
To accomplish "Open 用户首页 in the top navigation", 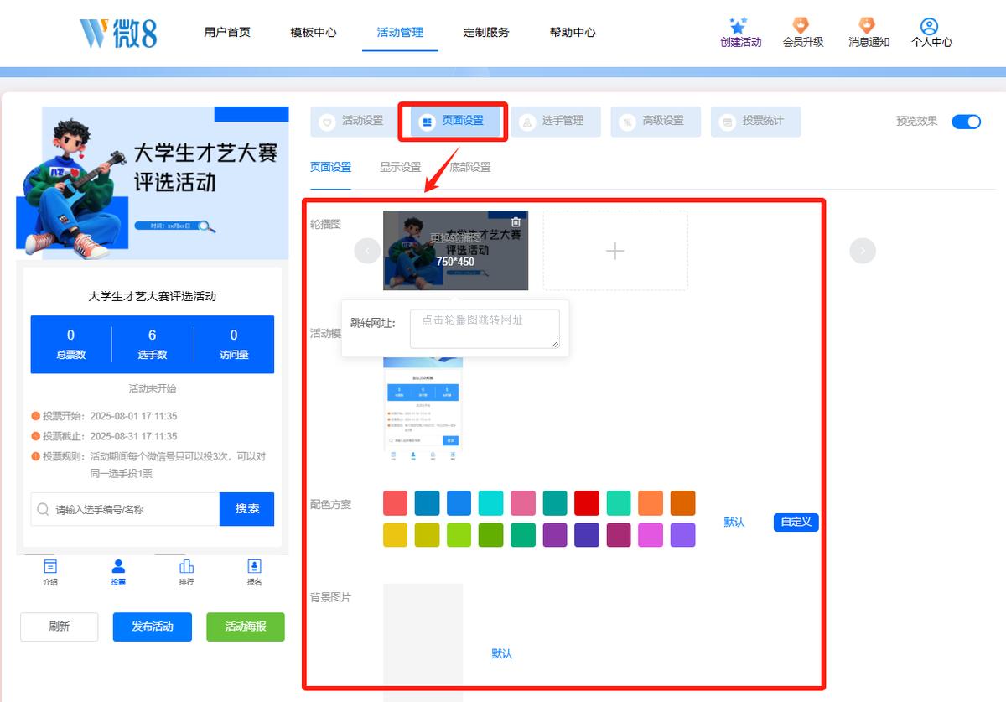I will (x=227, y=33).
